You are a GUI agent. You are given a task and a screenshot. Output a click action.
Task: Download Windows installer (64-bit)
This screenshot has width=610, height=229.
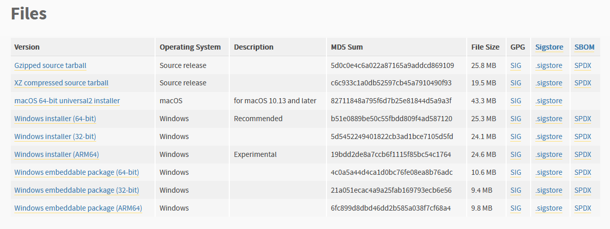click(55, 119)
